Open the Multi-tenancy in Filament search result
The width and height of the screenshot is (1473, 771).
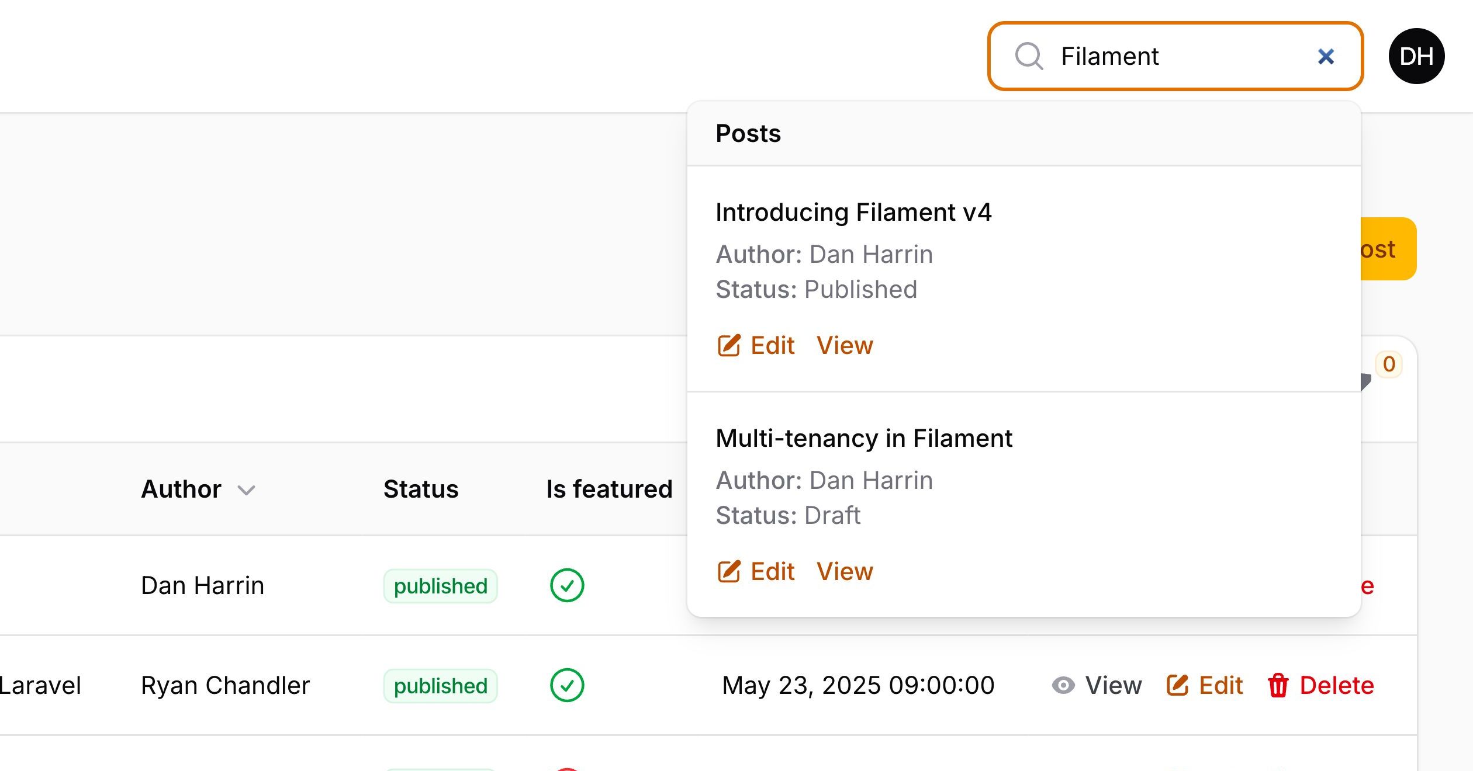[864, 438]
